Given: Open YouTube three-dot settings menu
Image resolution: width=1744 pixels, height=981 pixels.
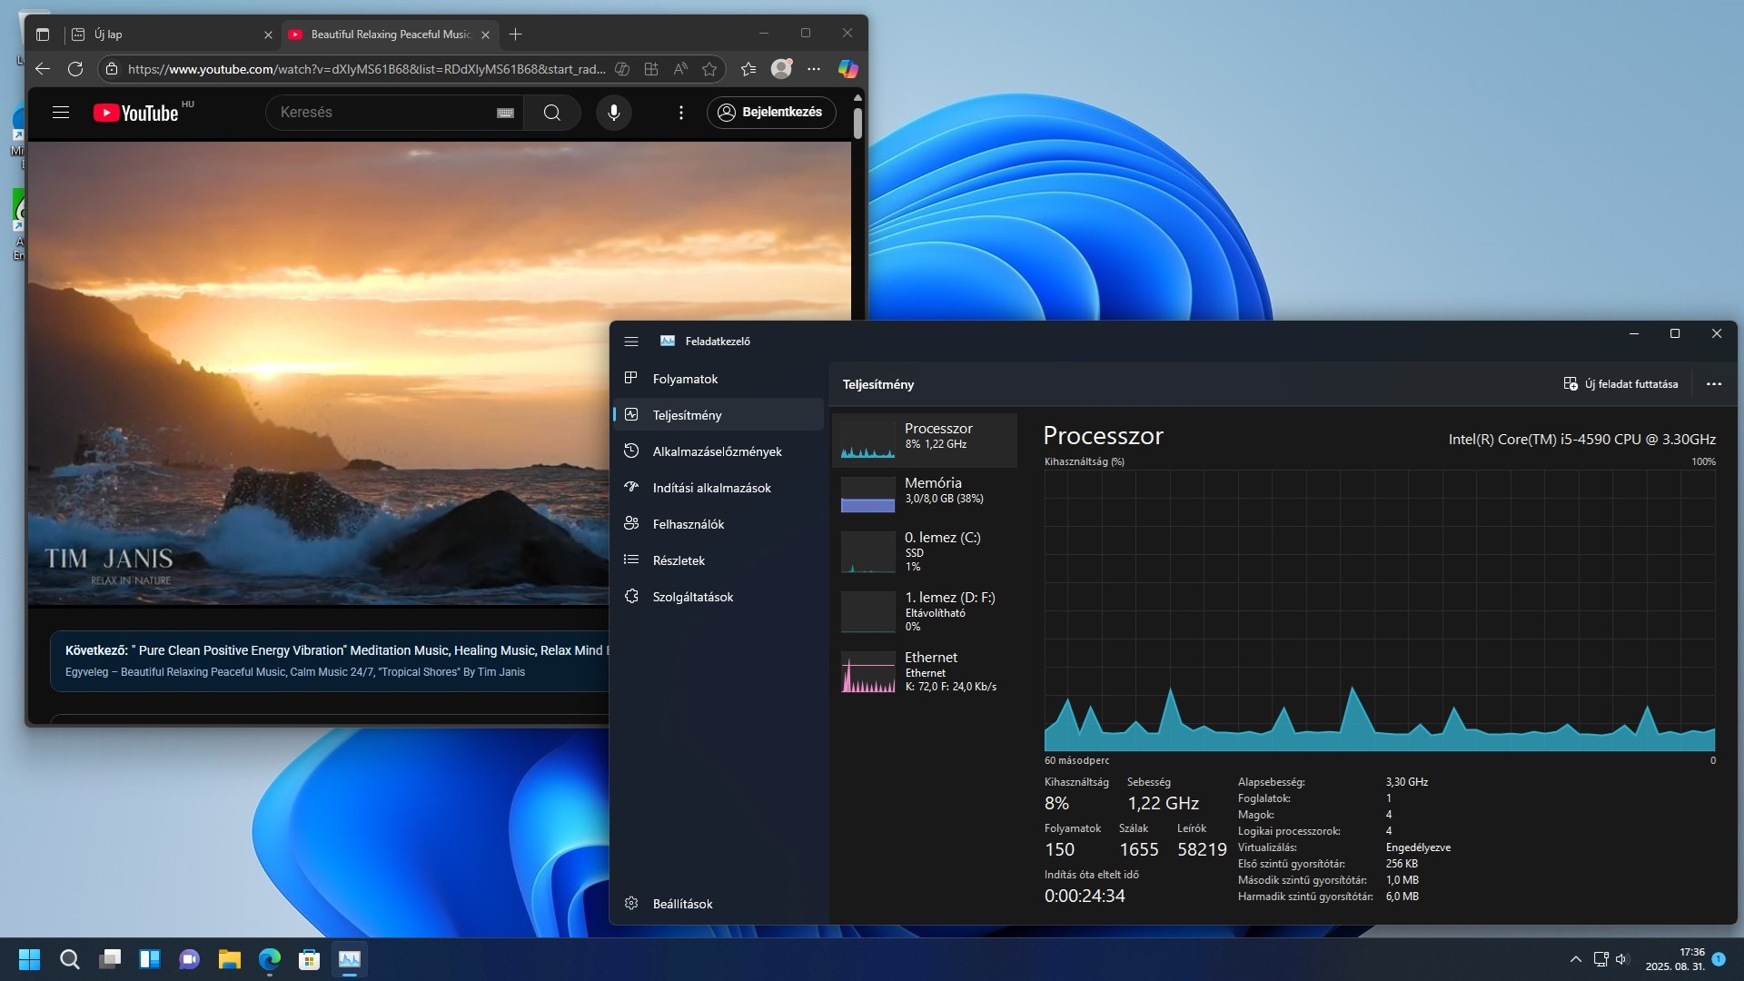Looking at the screenshot, I should [681, 113].
